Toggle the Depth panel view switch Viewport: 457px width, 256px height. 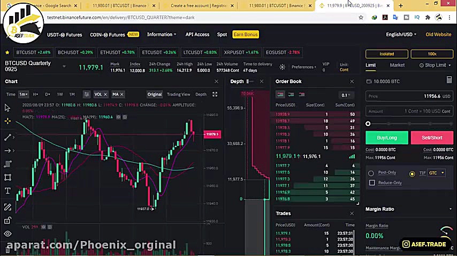(250, 82)
